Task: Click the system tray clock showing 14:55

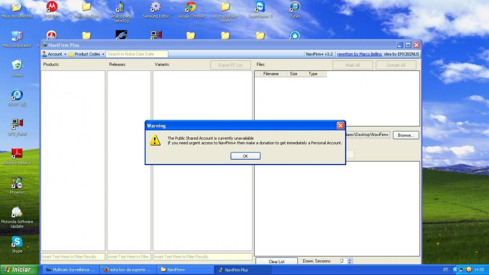Action: point(479,270)
